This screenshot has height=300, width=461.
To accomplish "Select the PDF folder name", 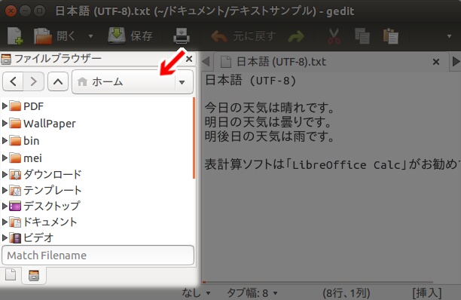I will (x=33, y=106).
